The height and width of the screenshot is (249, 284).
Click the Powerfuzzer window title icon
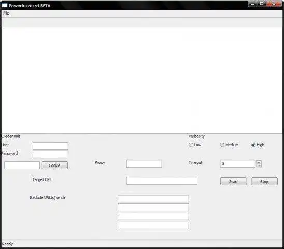click(x=5, y=5)
